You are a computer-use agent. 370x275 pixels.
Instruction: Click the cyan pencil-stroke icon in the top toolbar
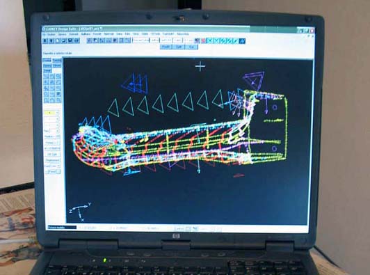[x=236, y=41]
